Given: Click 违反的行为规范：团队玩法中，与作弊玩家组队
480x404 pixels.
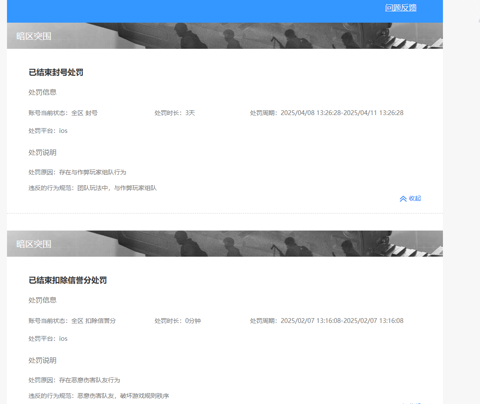Looking at the screenshot, I should pyautogui.click(x=93, y=188).
